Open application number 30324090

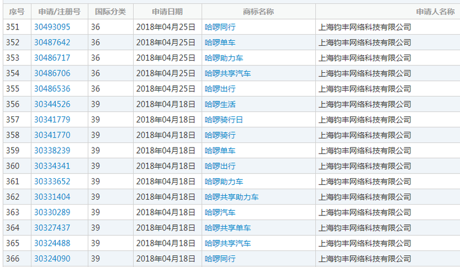point(52,259)
